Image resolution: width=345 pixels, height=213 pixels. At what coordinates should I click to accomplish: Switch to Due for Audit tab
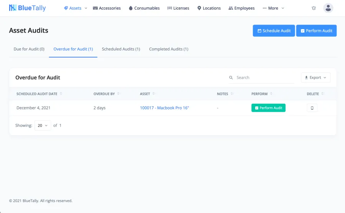pyautogui.click(x=29, y=49)
